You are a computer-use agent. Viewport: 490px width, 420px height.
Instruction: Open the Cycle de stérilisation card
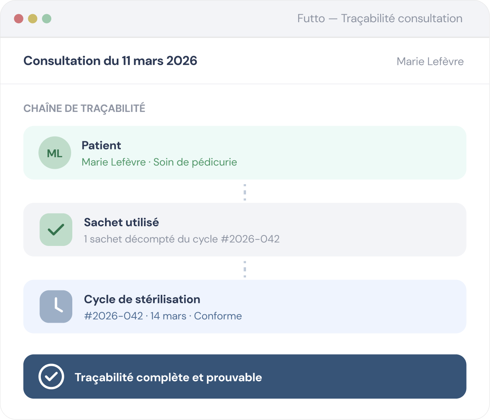click(245, 307)
